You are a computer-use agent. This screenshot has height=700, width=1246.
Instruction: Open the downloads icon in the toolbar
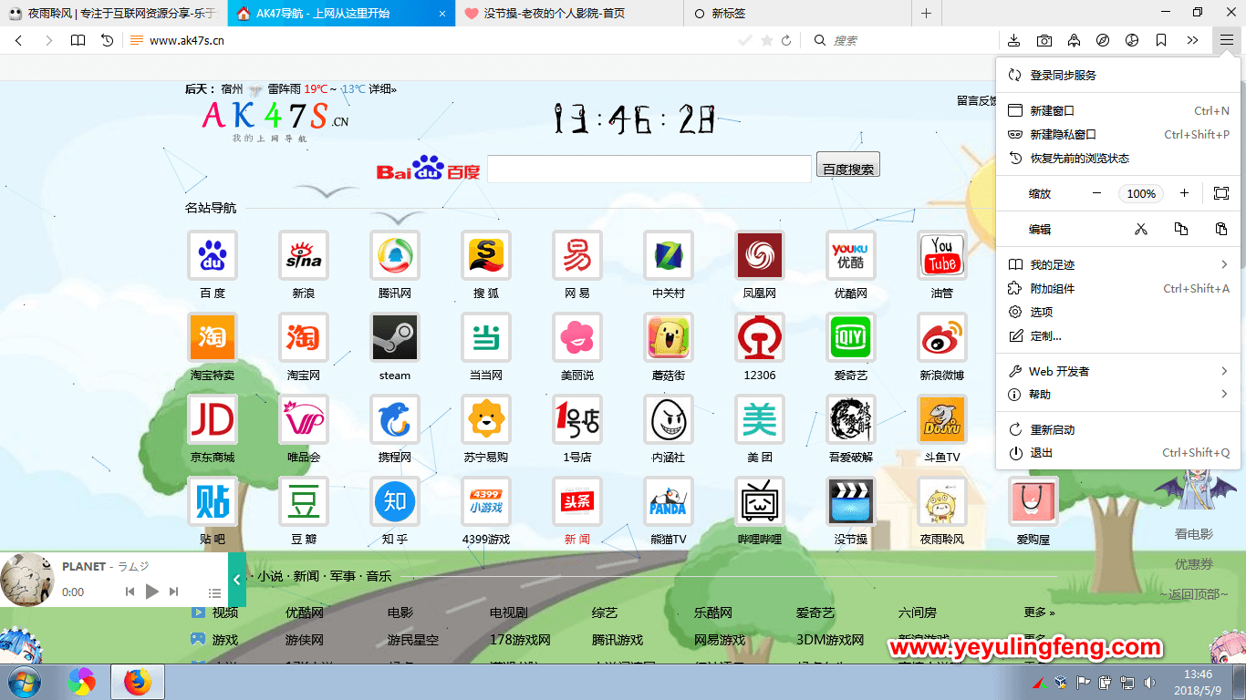click(x=1014, y=40)
